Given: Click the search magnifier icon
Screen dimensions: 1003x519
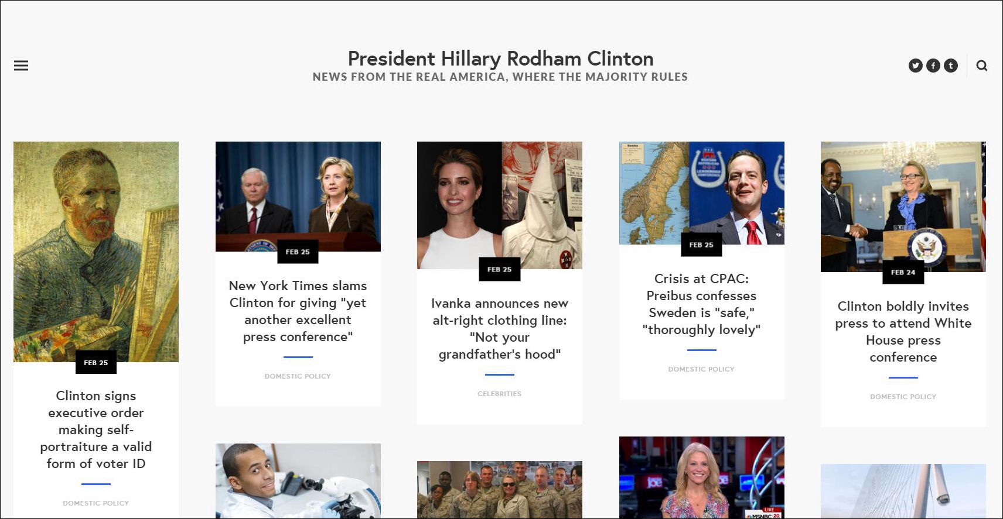Looking at the screenshot, I should pyautogui.click(x=982, y=66).
